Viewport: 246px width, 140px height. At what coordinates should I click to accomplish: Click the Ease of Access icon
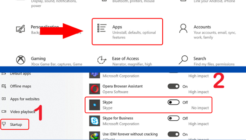[102, 60]
